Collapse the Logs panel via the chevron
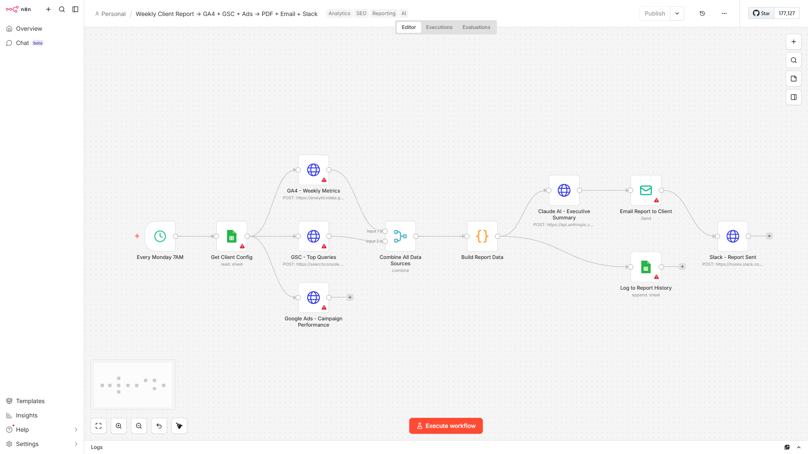This screenshot has width=808, height=454. (x=799, y=447)
